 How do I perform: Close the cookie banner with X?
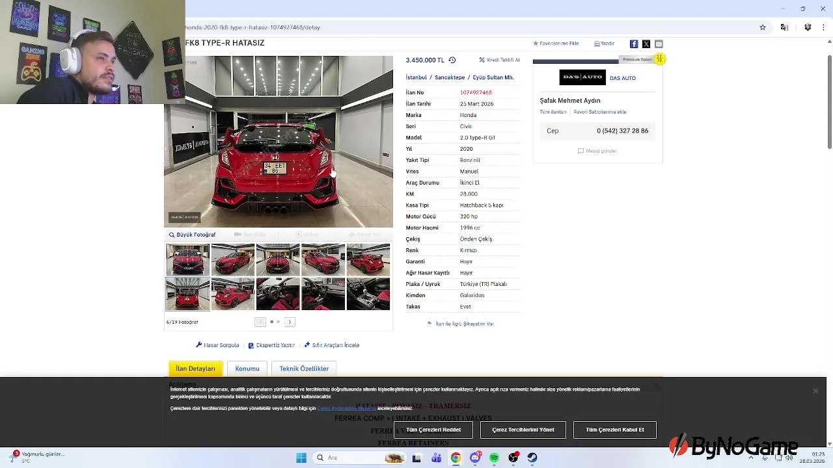(815, 391)
